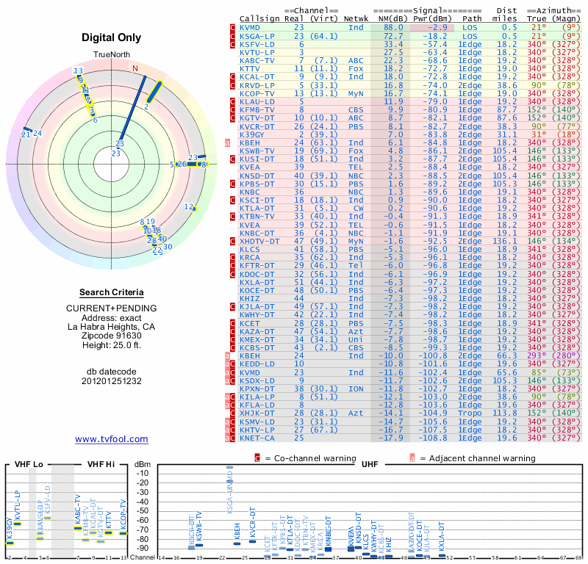
Task: Click the pink 'a' legend icon for adjacent channel warning
Action: (x=412, y=458)
